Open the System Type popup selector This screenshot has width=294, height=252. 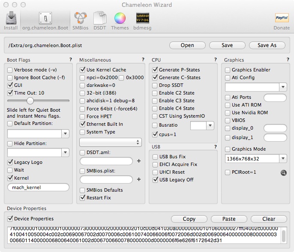pos(111,142)
